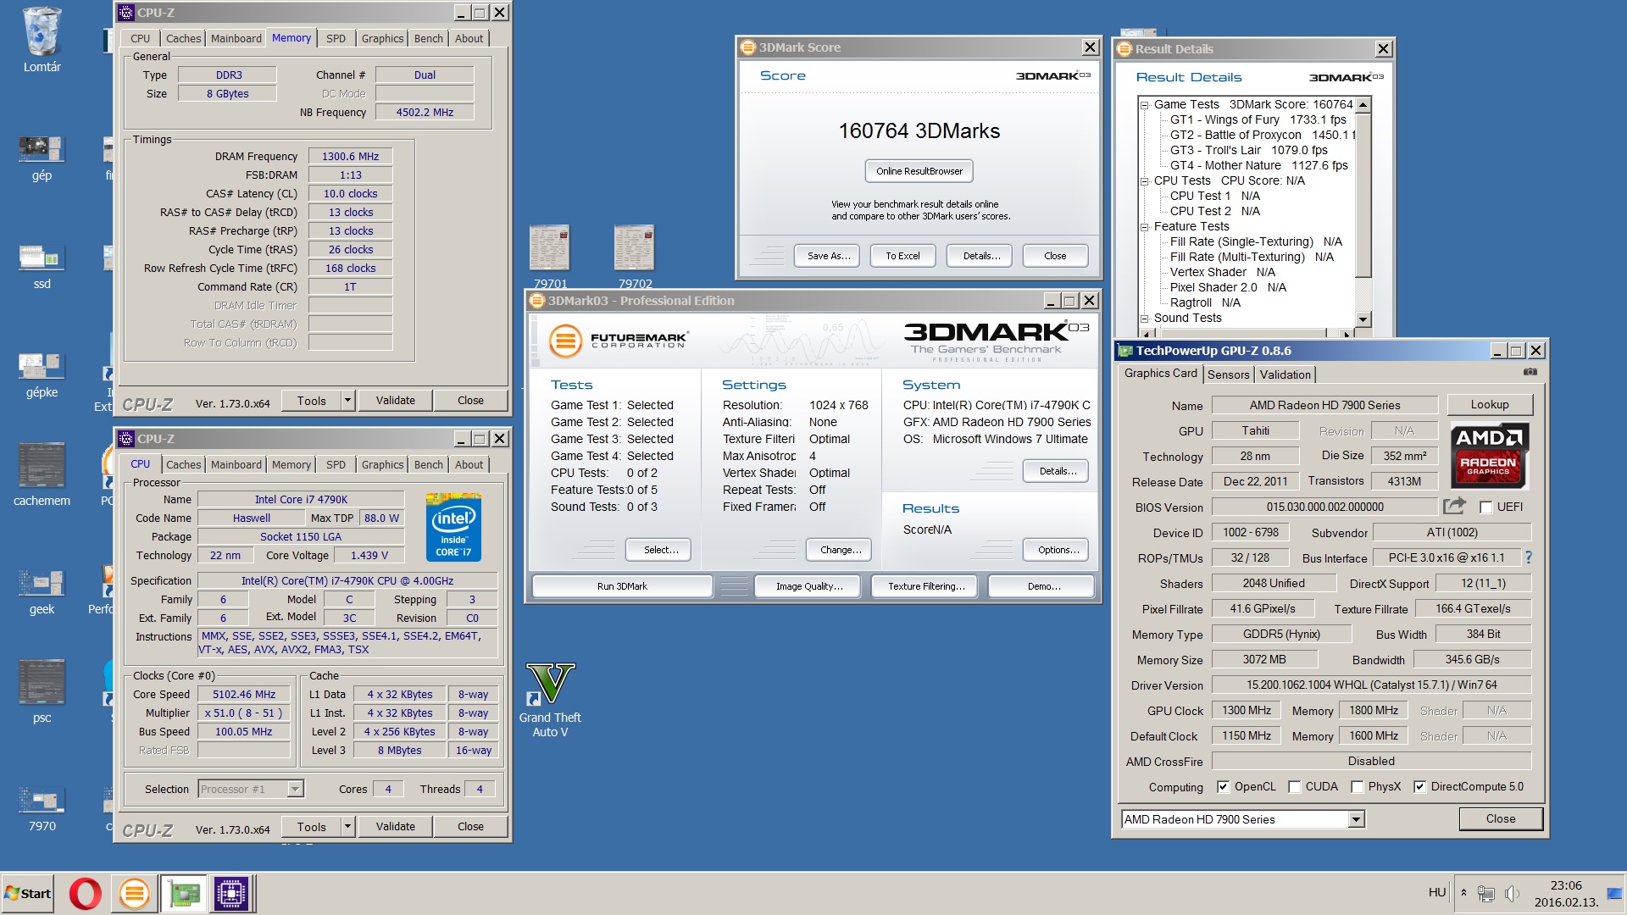Switch to CPU-Z via its taskbar icon
Image resolution: width=1627 pixels, height=915 pixels.
230,894
